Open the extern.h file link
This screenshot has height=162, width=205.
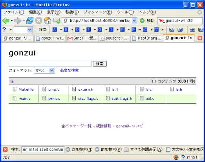pyautogui.click(x=86, y=90)
